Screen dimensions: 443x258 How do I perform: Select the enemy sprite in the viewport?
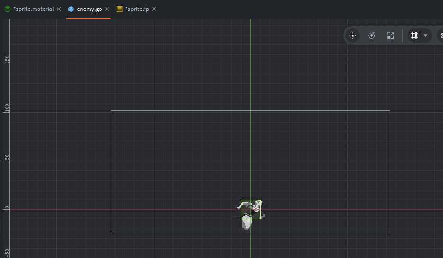click(250, 210)
